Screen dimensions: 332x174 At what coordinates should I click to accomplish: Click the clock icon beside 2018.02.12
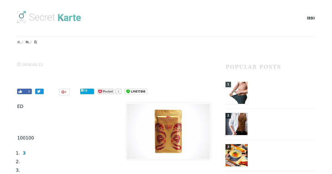(19, 64)
